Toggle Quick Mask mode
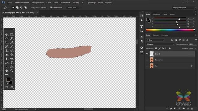The width and height of the screenshot is (198, 111). click(x=6, y=87)
